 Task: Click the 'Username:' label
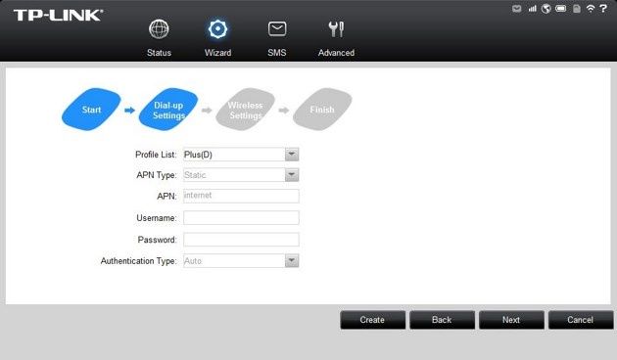(157, 218)
